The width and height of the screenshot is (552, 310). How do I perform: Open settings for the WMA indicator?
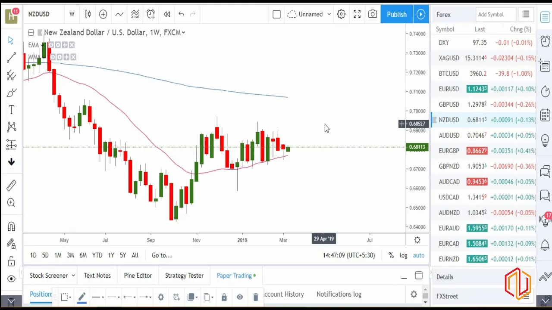pyautogui.click(x=60, y=57)
